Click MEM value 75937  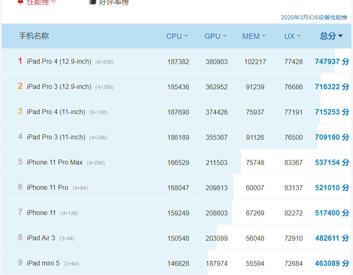click(255, 112)
